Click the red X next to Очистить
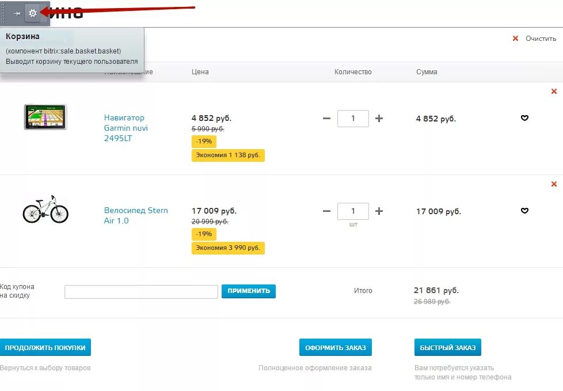 pos(515,38)
